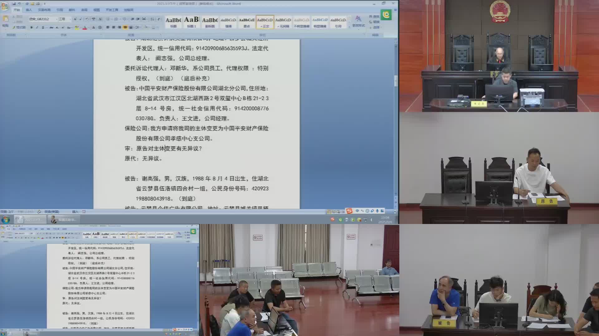Screen dimensions: 599x336
Task: Select the second taskbar app with person icon
Action: pyautogui.click(x=64, y=220)
